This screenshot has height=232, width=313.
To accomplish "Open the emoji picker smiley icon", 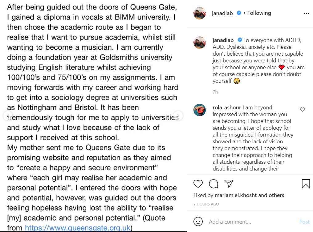I will [x=198, y=221].
